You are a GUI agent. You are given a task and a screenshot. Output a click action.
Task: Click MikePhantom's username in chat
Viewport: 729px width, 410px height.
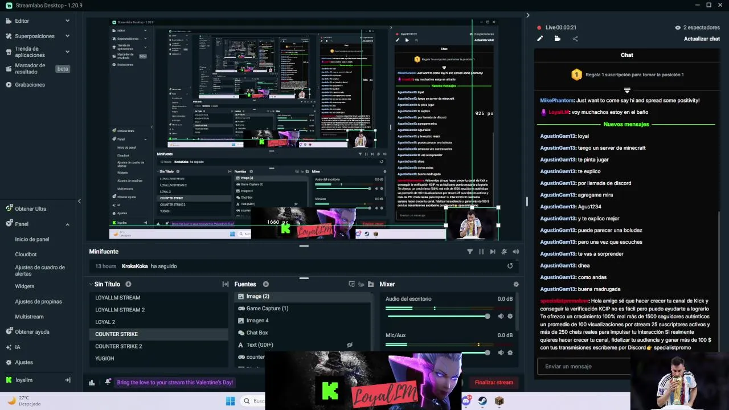(x=557, y=100)
